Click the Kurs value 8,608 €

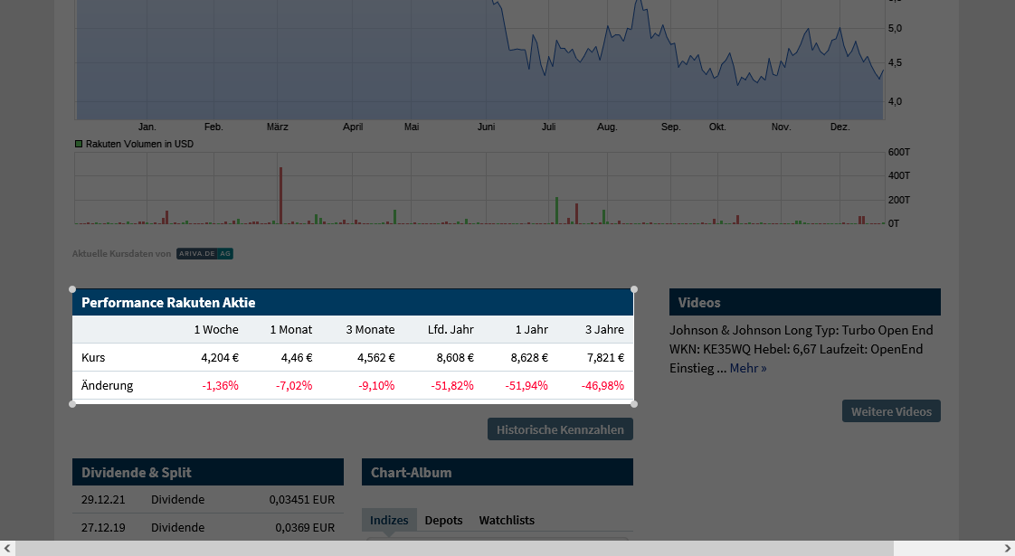455,357
